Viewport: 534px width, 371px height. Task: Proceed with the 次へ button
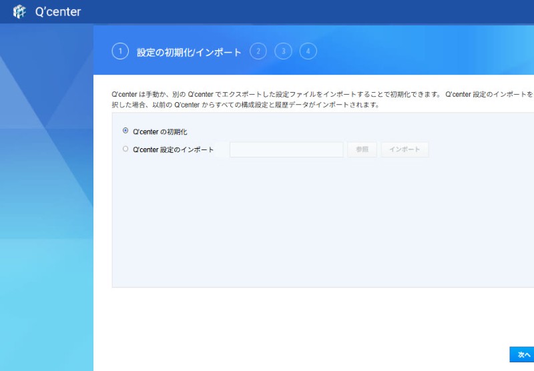(522, 355)
